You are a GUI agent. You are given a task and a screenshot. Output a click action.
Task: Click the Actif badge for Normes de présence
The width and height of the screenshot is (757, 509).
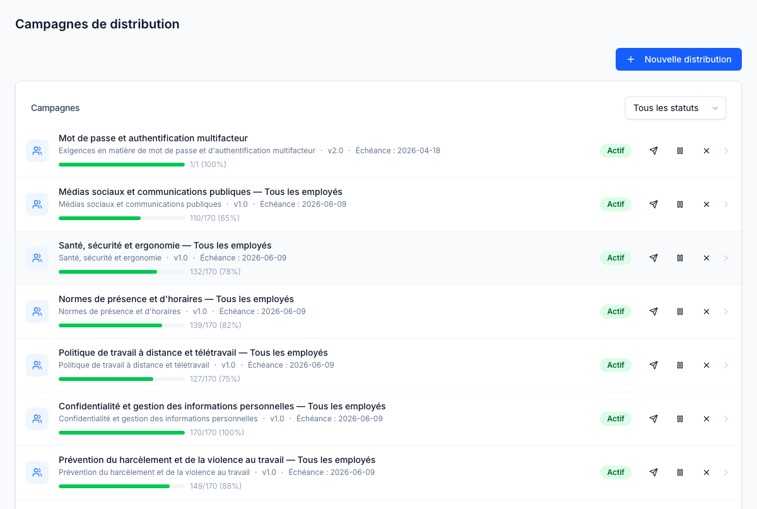[616, 312]
